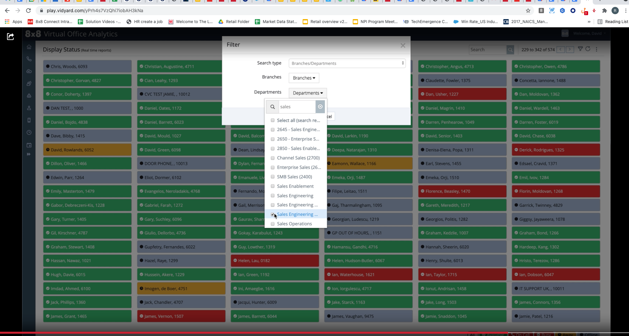Click the refresh status icon
The height and width of the screenshot is (336, 629).
(x=588, y=49)
